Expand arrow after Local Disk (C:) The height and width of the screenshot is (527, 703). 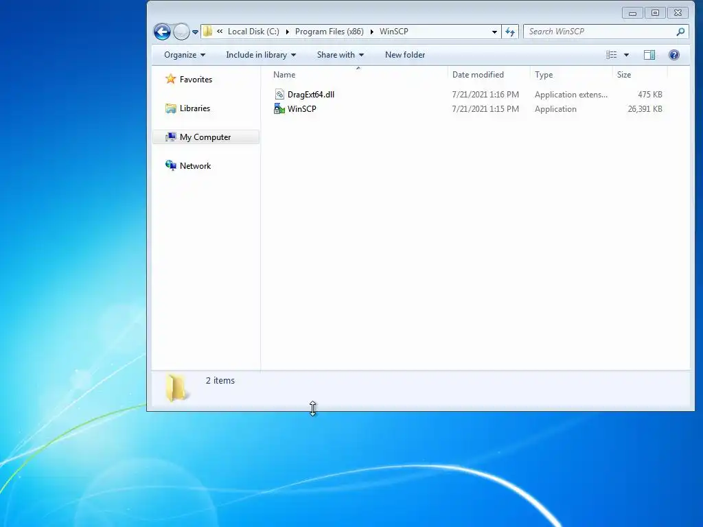(x=288, y=32)
